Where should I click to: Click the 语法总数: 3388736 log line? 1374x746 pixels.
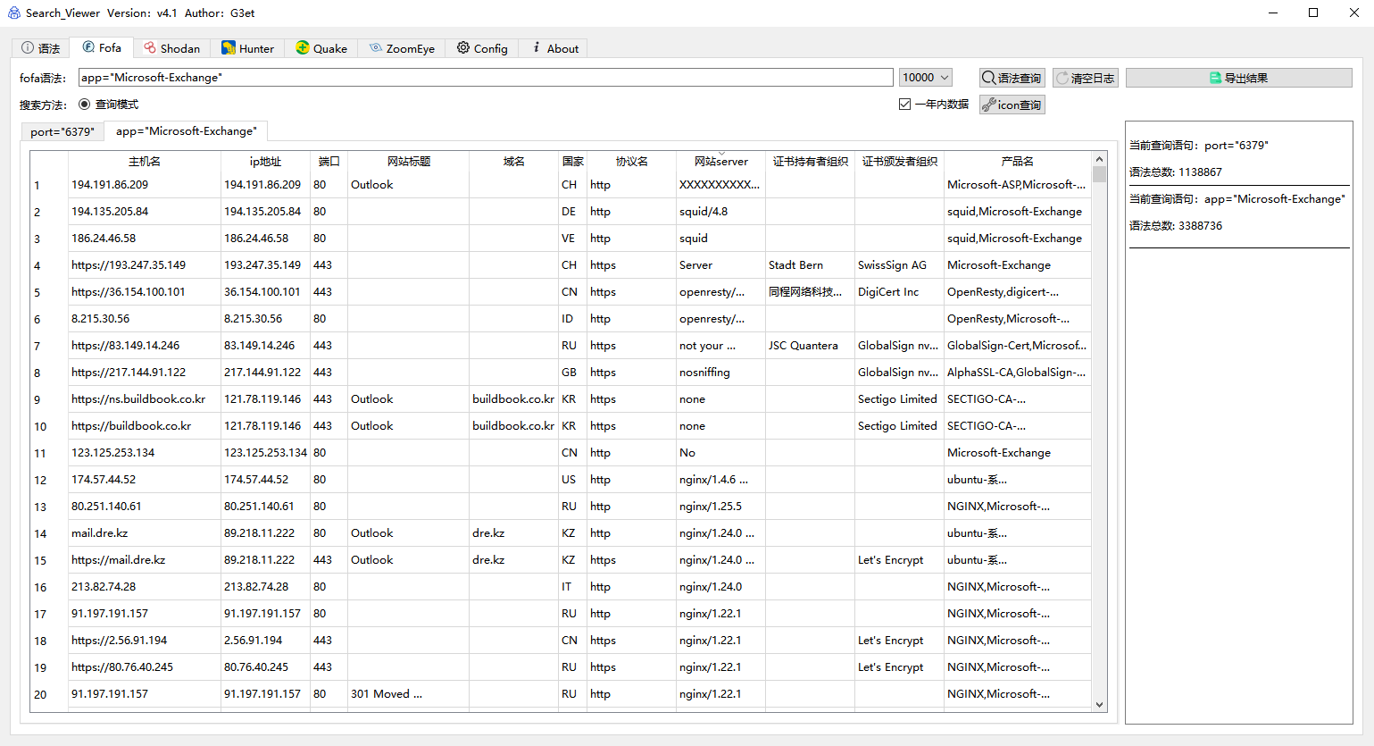coord(1176,226)
